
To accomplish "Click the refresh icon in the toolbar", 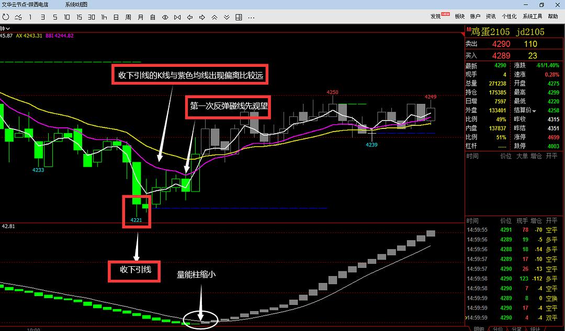I will click(x=6, y=17).
